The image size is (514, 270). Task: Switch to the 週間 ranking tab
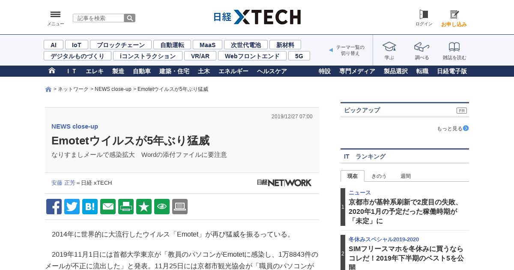pos(406,176)
